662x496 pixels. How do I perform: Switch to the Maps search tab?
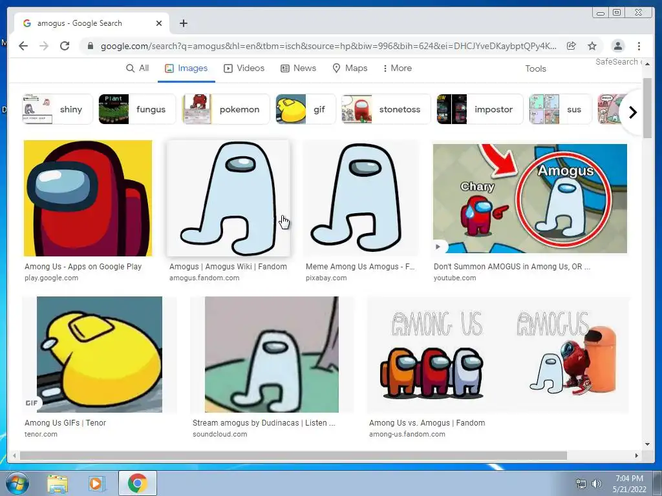[x=350, y=68]
